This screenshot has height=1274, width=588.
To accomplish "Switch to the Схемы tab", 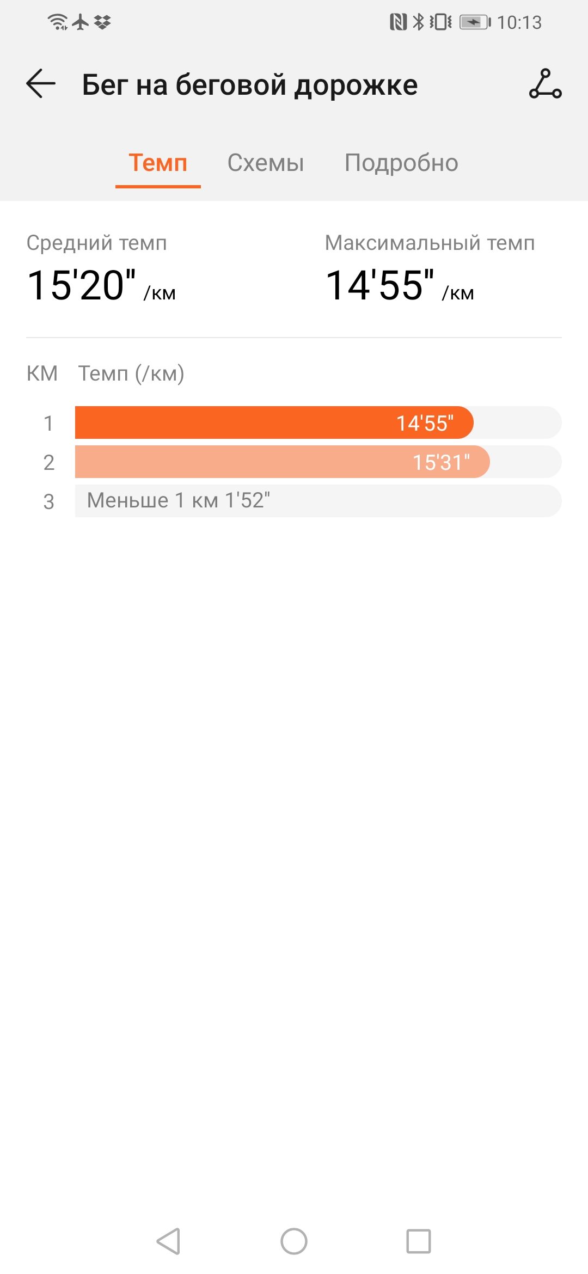I will pyautogui.click(x=266, y=163).
